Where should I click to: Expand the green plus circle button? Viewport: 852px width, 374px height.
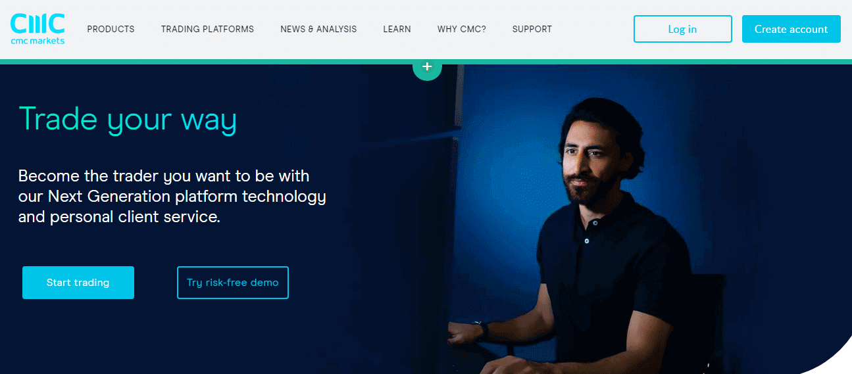427,66
